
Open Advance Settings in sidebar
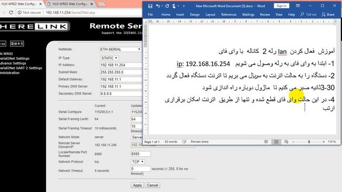click(x=13, y=63)
